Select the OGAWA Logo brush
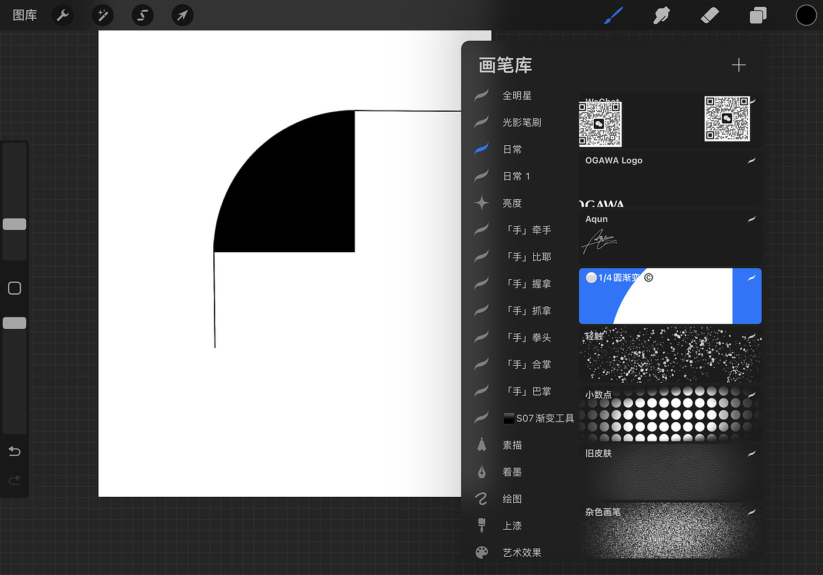823x575 pixels. 670,179
